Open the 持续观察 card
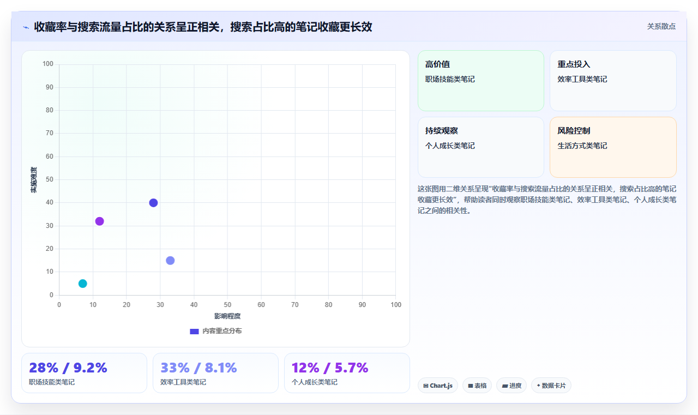This screenshot has height=415, width=698. click(x=481, y=147)
